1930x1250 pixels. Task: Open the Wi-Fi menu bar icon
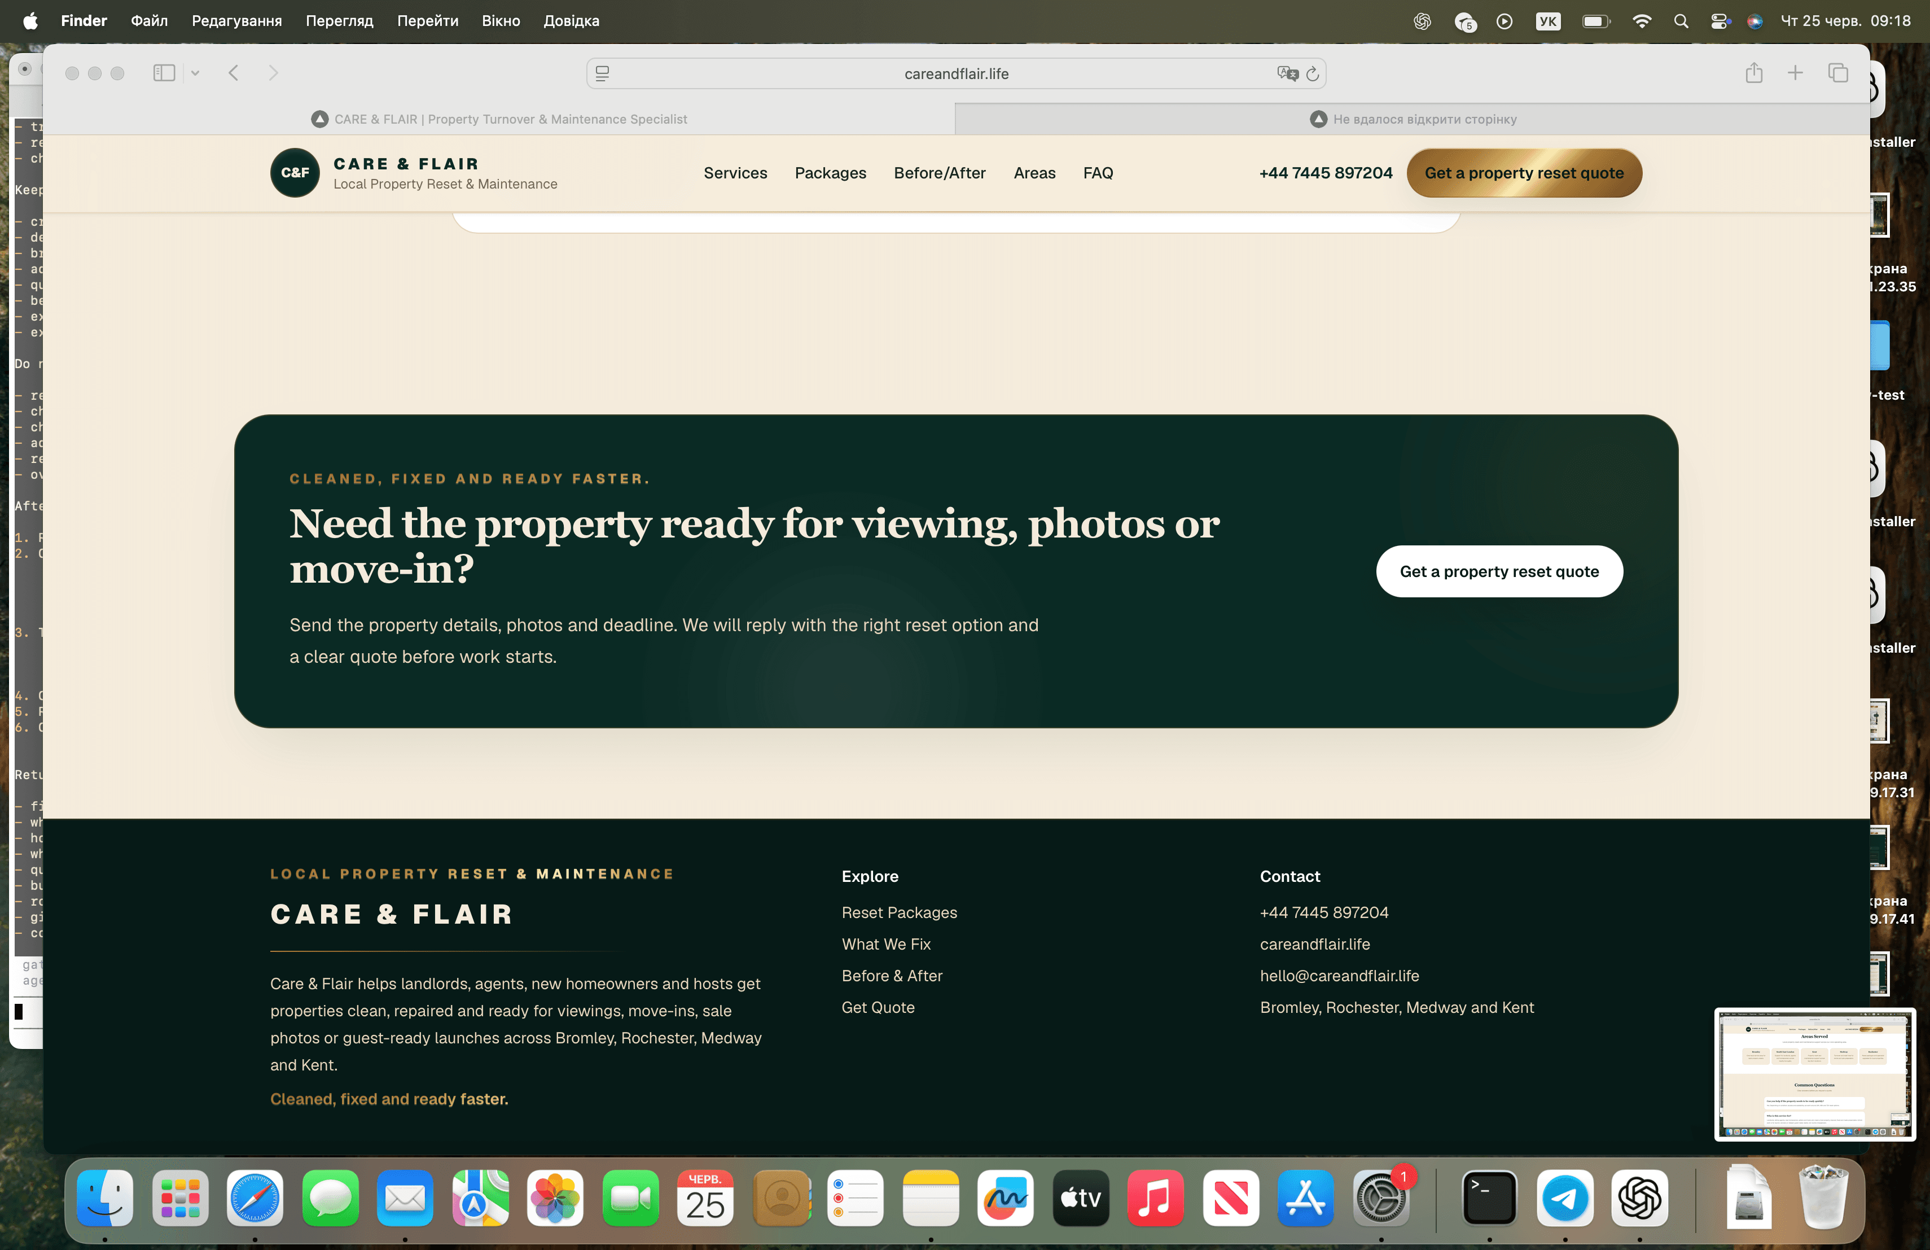tap(1642, 21)
